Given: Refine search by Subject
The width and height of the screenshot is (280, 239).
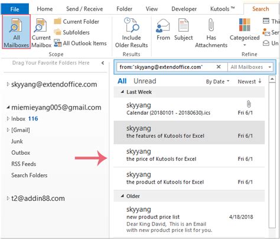Looking at the screenshot, I should tap(183, 29).
